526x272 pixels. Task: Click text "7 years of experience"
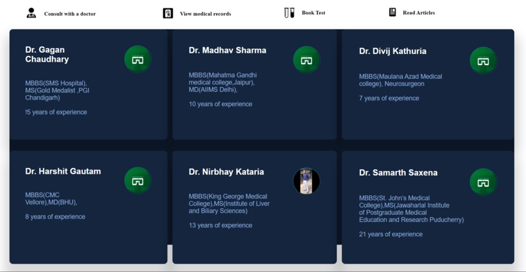point(389,98)
